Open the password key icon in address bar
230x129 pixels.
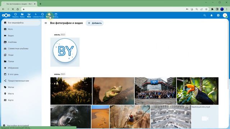(x=187, y=9)
